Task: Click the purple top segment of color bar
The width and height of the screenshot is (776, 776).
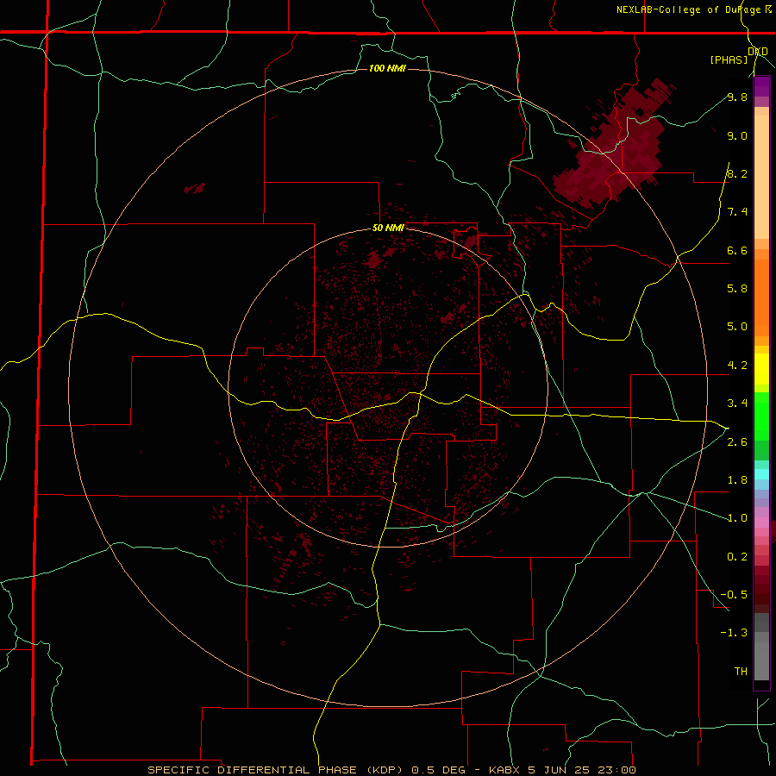Action: click(x=761, y=86)
